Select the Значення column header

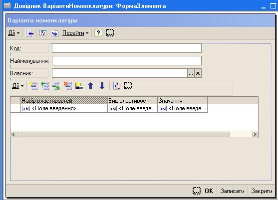point(183,101)
